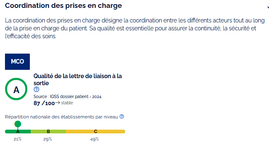Click the 49% label under segment C
Viewport: 269px width, 155px height.
point(95,139)
